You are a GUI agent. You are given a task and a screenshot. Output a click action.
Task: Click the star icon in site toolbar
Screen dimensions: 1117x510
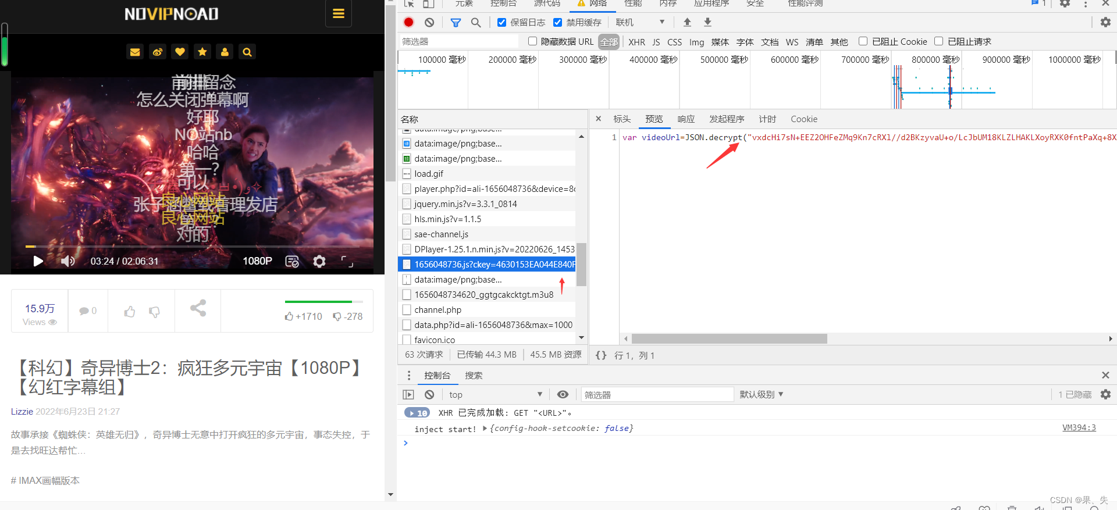202,52
